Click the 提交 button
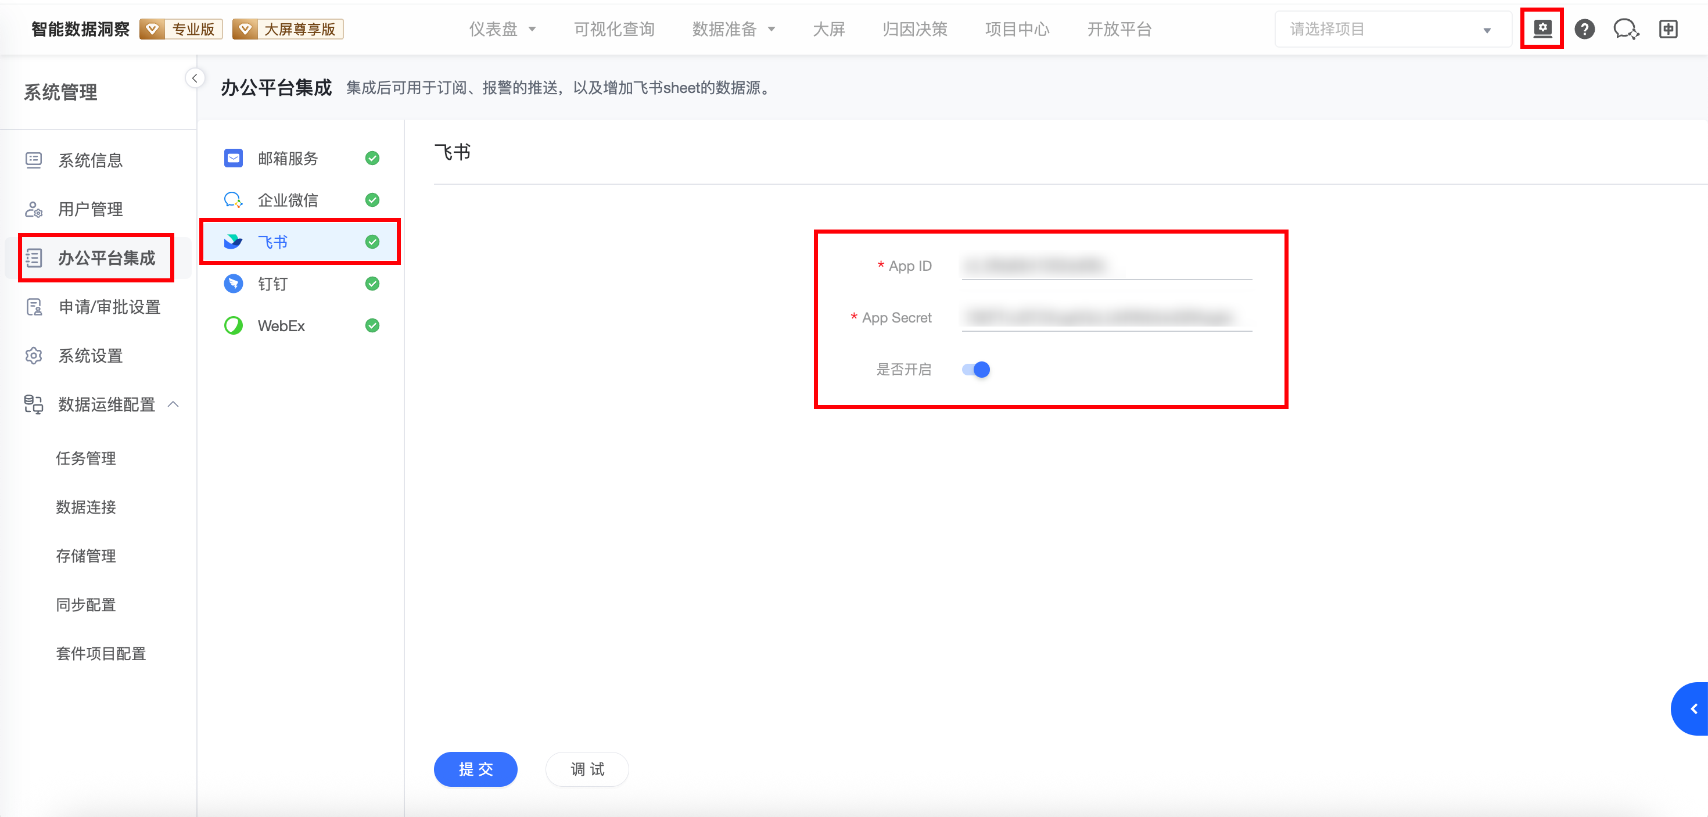 475,769
